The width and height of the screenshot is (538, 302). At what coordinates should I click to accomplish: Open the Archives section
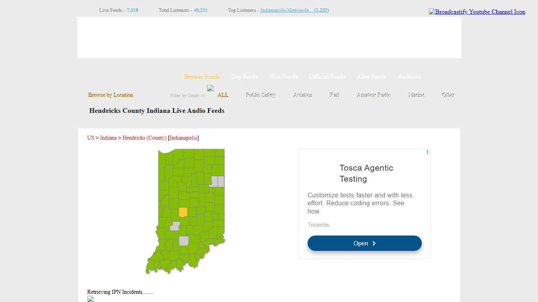coord(409,77)
